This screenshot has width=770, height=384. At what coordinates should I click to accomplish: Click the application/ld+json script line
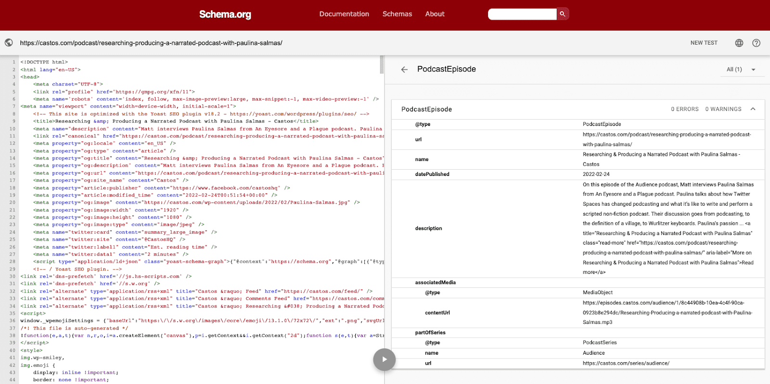(x=208, y=261)
